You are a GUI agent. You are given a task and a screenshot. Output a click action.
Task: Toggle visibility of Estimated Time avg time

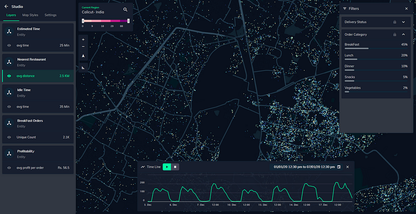coord(9,45)
